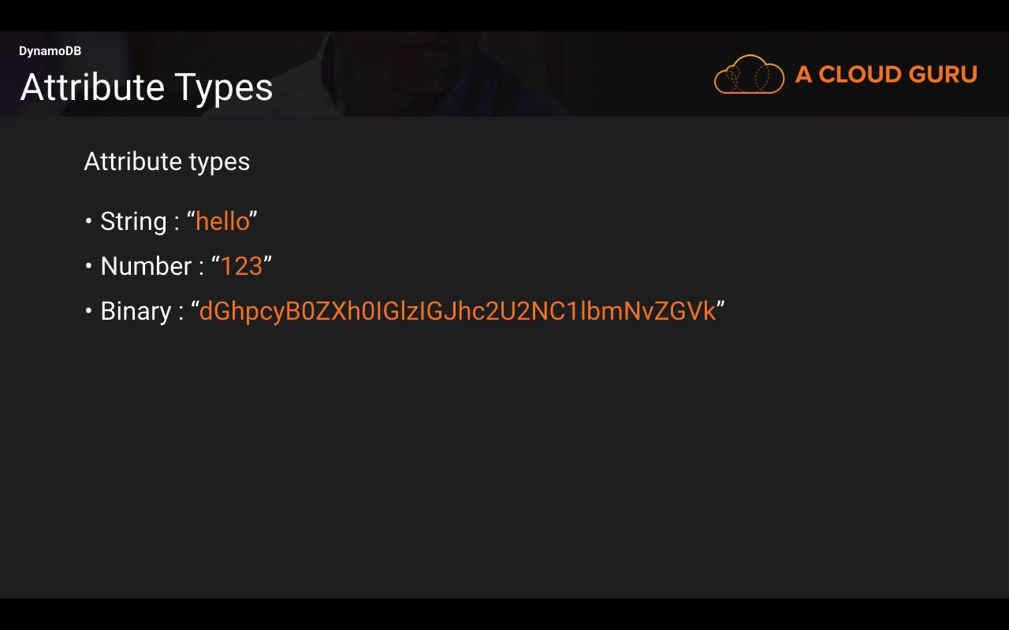The image size is (1009, 630).
Task: Click the bullet dot before String
Action: [x=88, y=221]
